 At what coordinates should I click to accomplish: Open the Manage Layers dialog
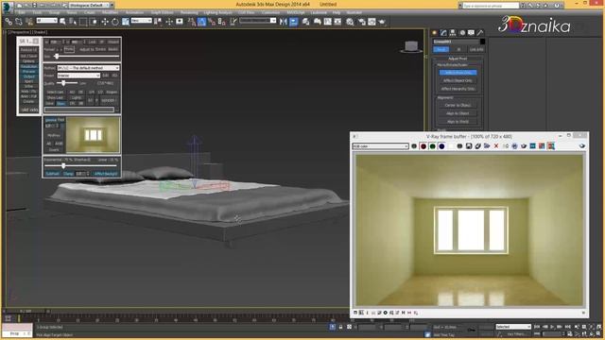(306, 22)
